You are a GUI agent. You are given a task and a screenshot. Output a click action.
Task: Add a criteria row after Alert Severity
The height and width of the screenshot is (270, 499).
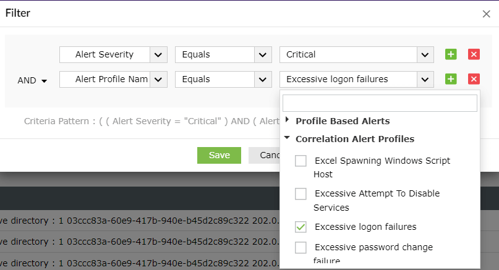pyautogui.click(x=451, y=54)
